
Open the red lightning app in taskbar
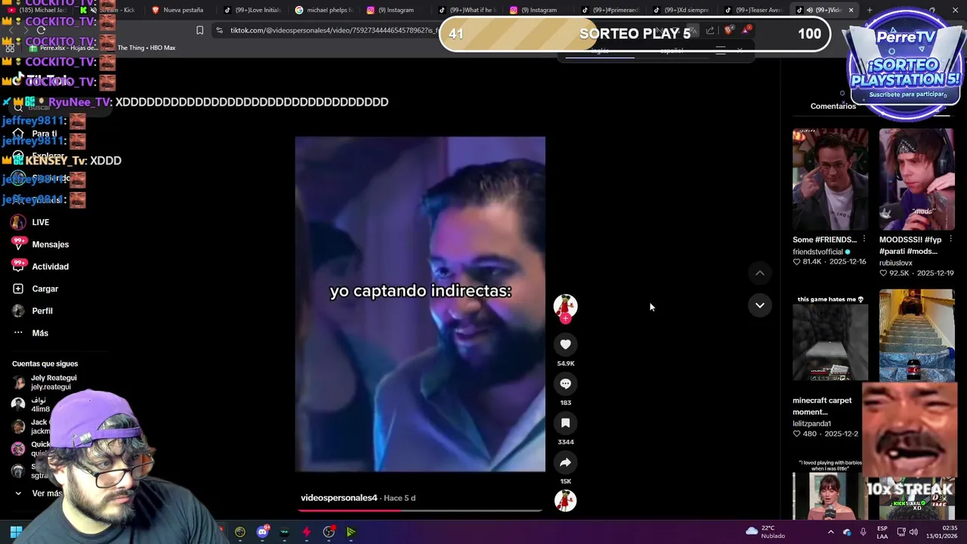pyautogui.click(x=307, y=532)
